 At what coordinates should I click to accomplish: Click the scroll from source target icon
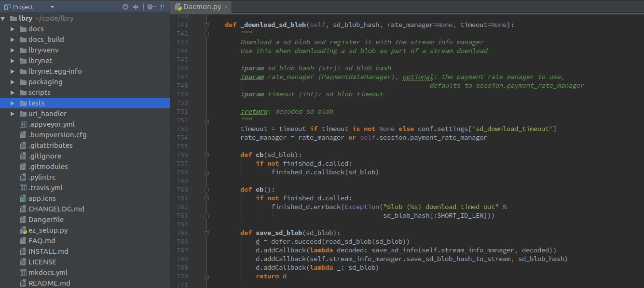[x=125, y=7]
